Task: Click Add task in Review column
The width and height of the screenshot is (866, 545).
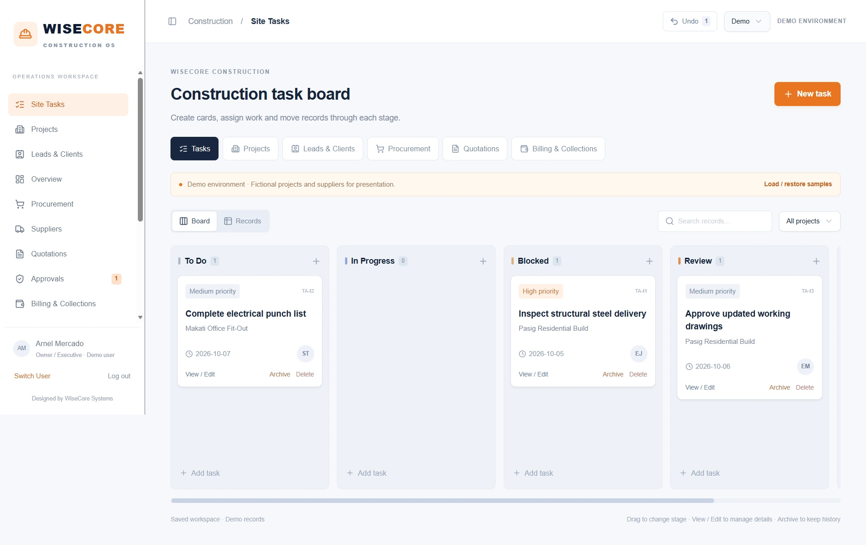Action: 700,473
